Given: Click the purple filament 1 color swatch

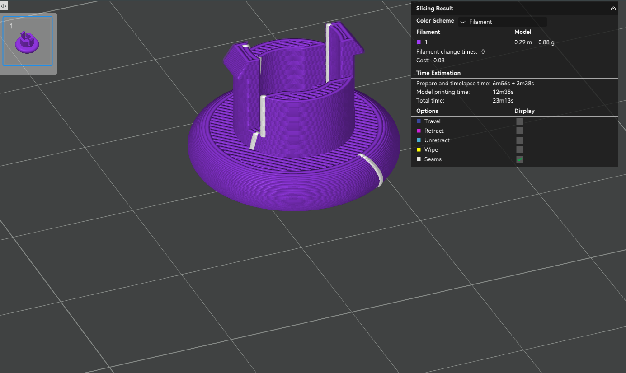Looking at the screenshot, I should pyautogui.click(x=419, y=42).
